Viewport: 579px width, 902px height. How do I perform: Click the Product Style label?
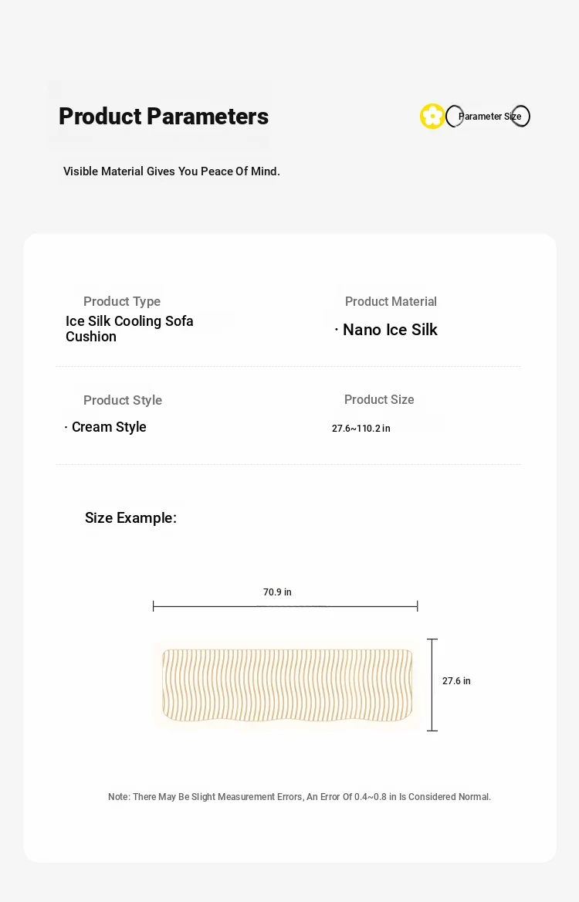[x=123, y=400]
